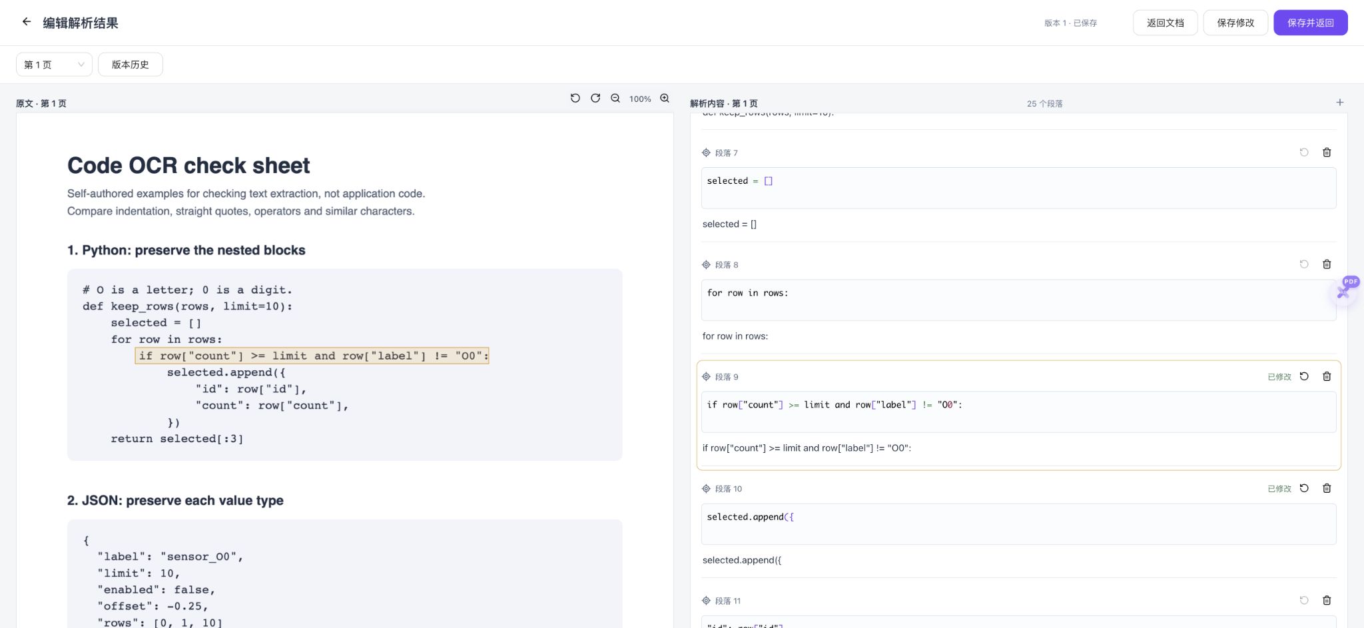Revert changes of paragraph 段落 7
Image resolution: width=1364 pixels, height=628 pixels.
(x=1304, y=153)
